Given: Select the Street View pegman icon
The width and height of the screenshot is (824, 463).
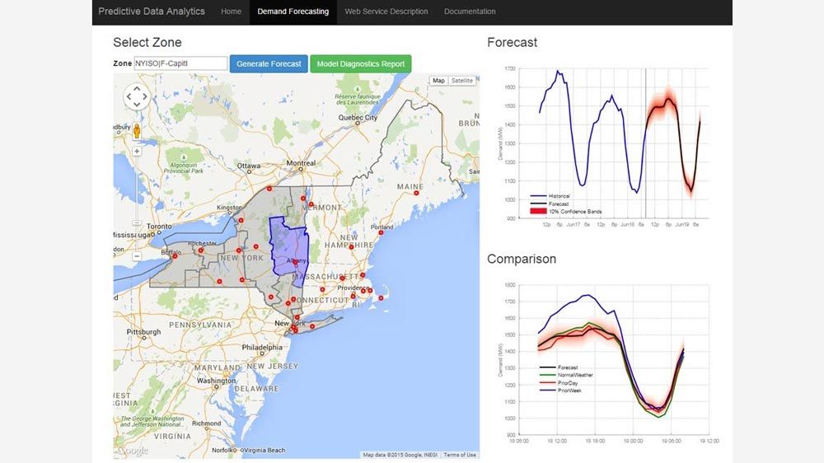Looking at the screenshot, I should [136, 130].
